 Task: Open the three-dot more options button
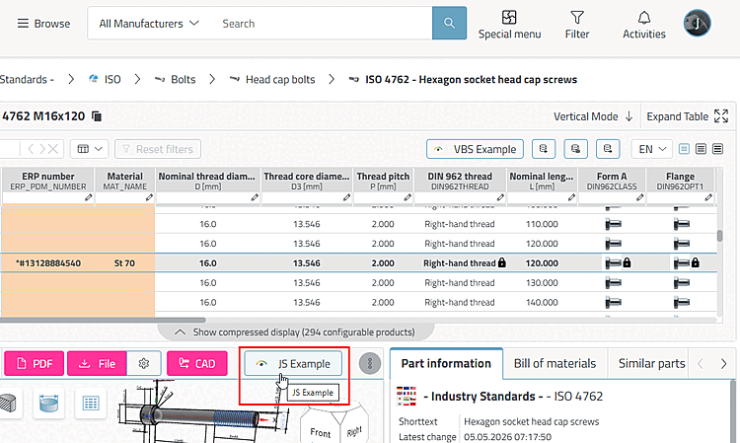pos(370,363)
